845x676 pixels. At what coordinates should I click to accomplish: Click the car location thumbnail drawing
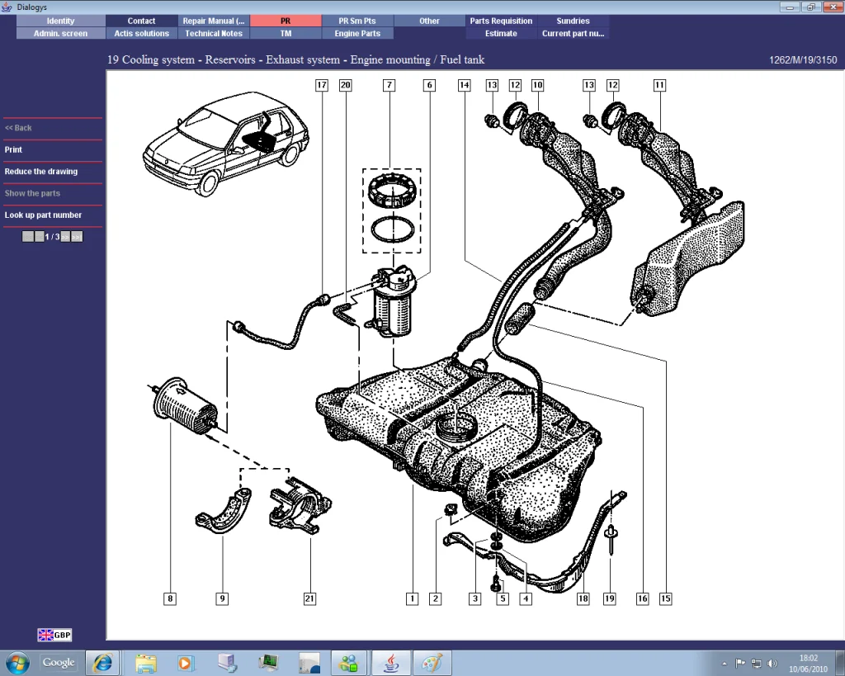[226, 144]
